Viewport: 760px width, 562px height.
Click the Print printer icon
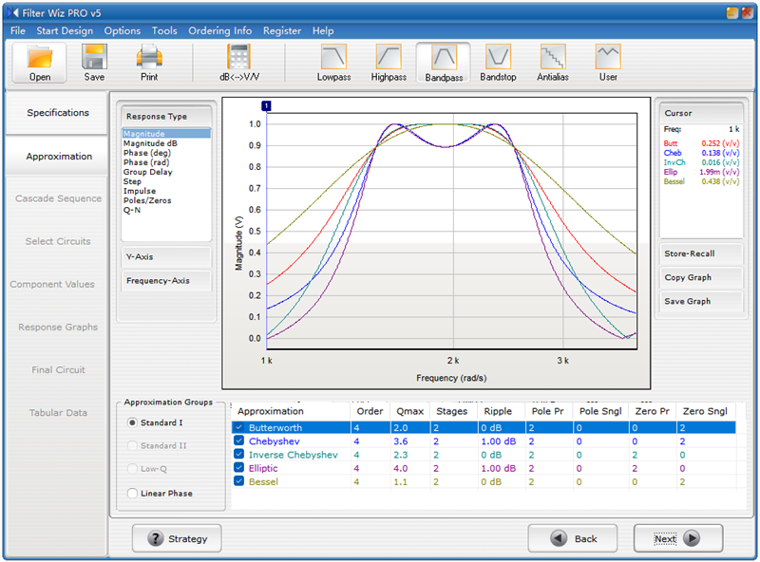click(149, 57)
